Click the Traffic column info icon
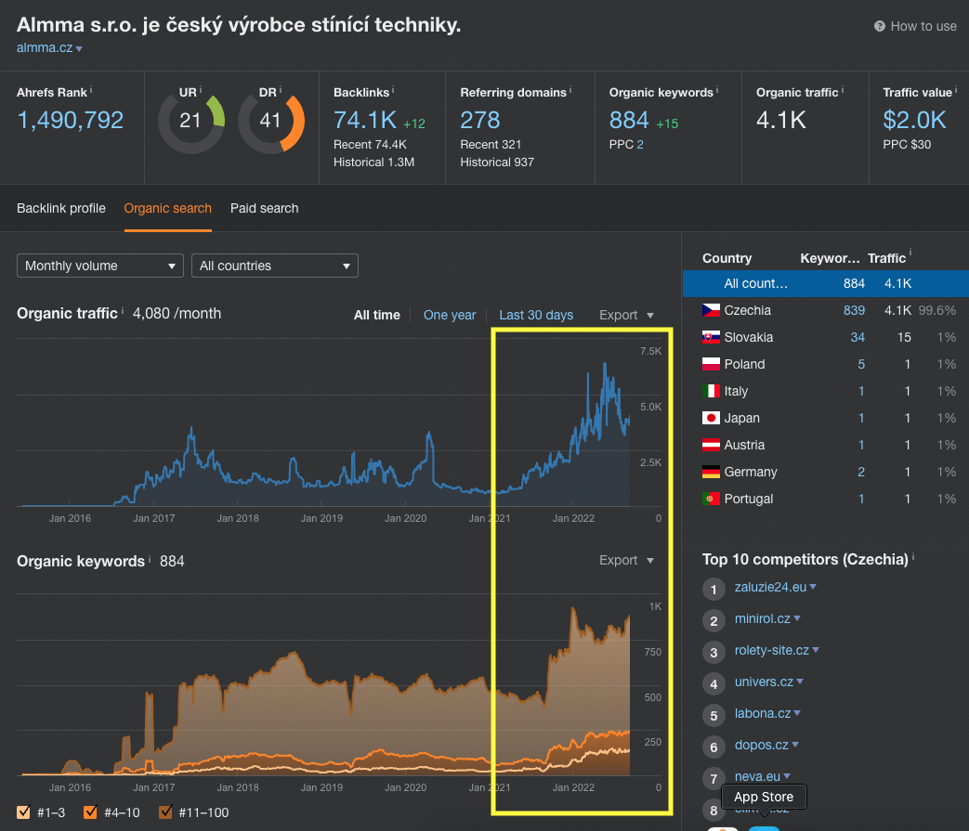The height and width of the screenshot is (831, 969). (910, 253)
